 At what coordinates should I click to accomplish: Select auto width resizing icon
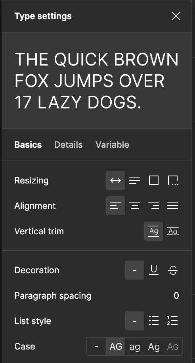[x=116, y=180]
